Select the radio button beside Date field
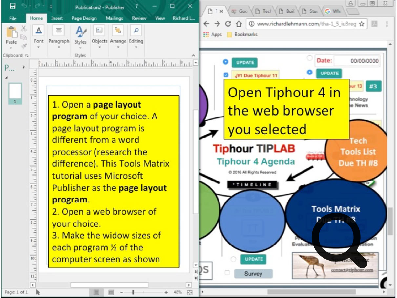Viewport: 397px width, 298px height. 309,58
